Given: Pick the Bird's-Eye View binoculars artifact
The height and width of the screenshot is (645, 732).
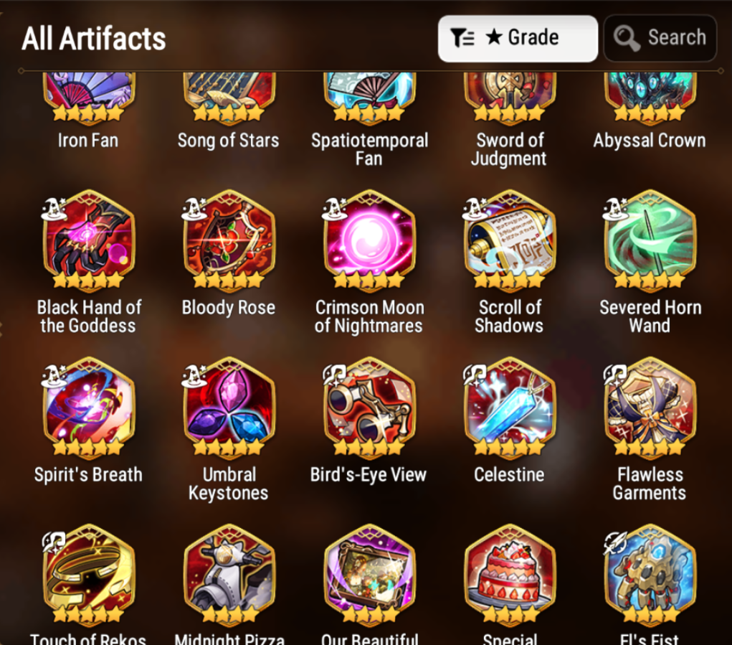Looking at the screenshot, I should 369,408.
